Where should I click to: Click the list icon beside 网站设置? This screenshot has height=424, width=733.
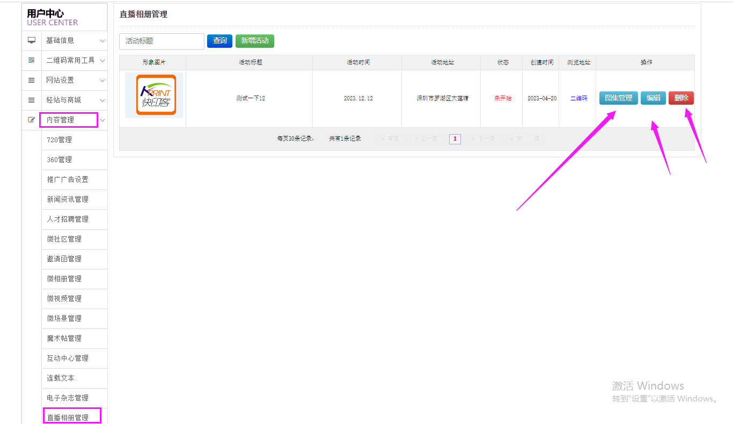(32, 80)
